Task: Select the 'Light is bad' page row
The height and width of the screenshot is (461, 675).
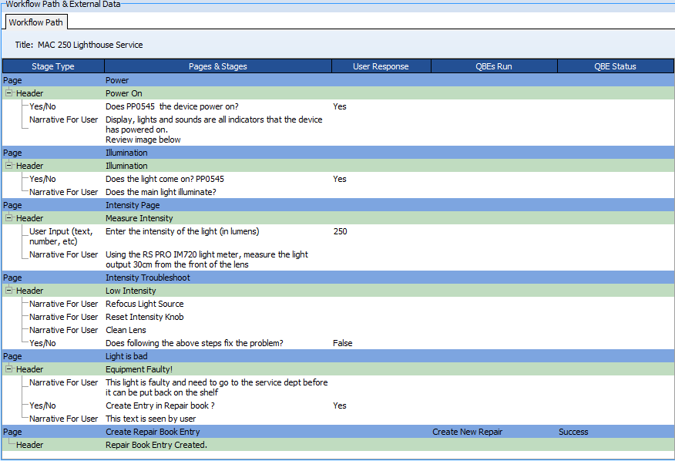Action: (126, 356)
